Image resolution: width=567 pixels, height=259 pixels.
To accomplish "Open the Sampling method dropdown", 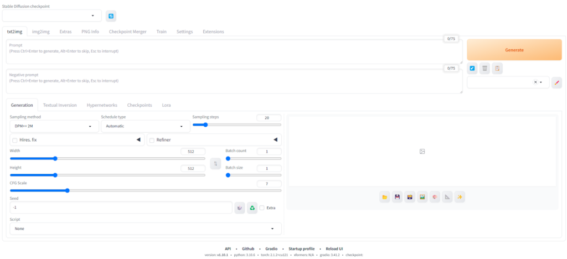I will [54, 126].
